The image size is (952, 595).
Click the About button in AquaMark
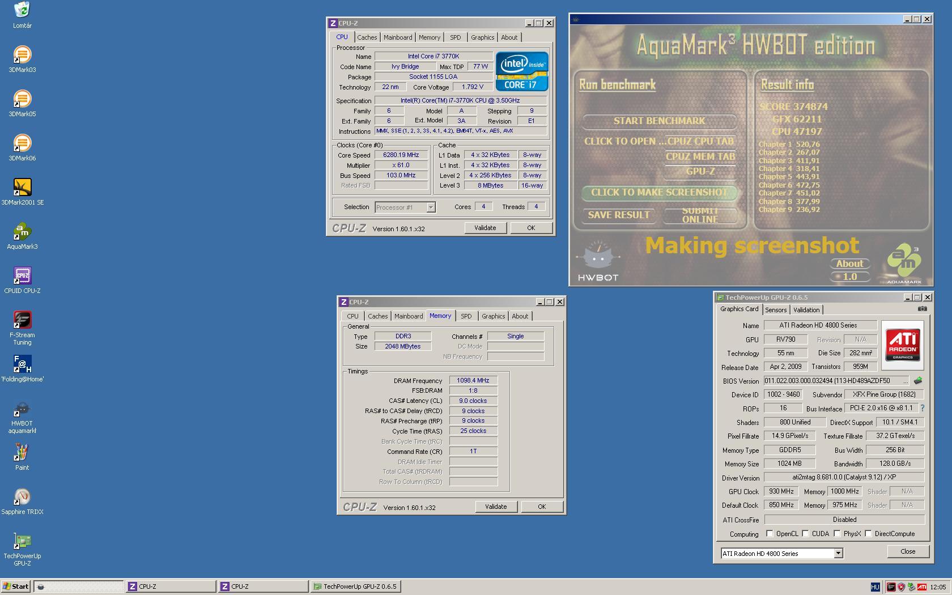click(850, 263)
